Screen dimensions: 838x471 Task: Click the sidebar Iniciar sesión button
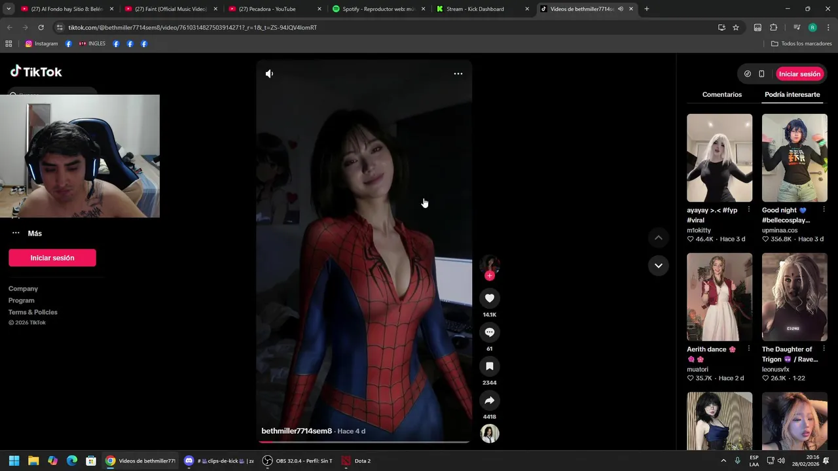[52, 258]
